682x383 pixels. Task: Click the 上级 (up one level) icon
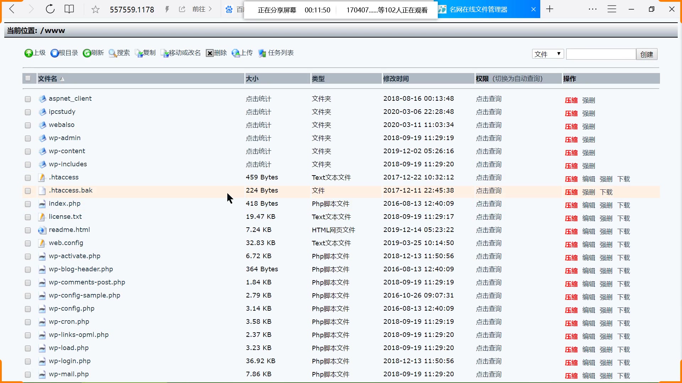(x=29, y=53)
